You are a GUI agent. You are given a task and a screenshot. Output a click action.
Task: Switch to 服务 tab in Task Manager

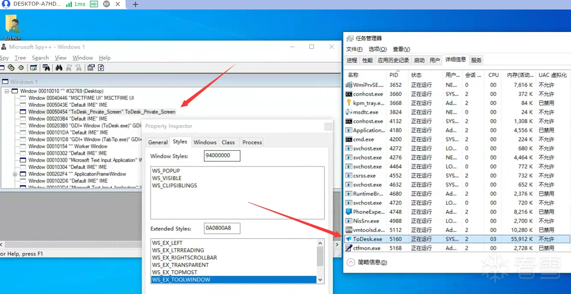(476, 60)
